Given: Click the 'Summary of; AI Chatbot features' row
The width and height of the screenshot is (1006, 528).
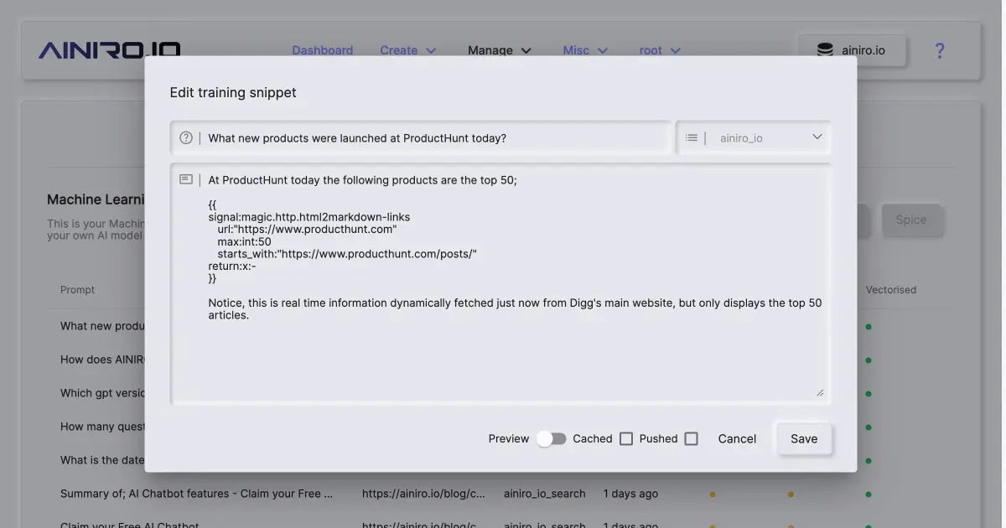Looking at the screenshot, I should (500, 494).
